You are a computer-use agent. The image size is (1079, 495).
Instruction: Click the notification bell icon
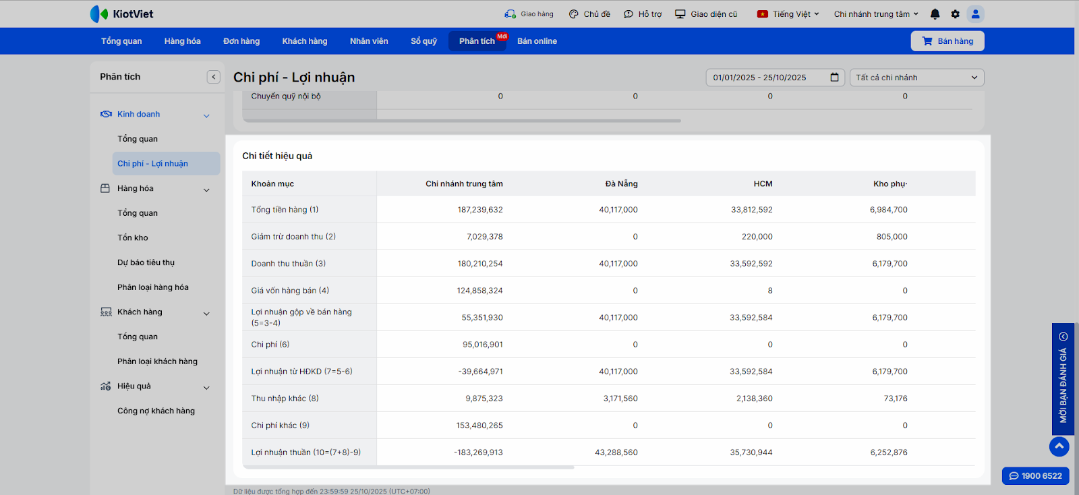tap(935, 14)
